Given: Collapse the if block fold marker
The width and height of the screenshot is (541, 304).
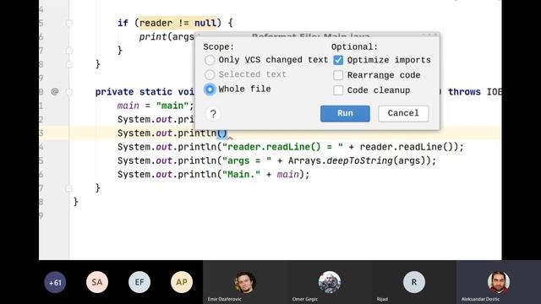Looking at the screenshot, I should point(69,23).
